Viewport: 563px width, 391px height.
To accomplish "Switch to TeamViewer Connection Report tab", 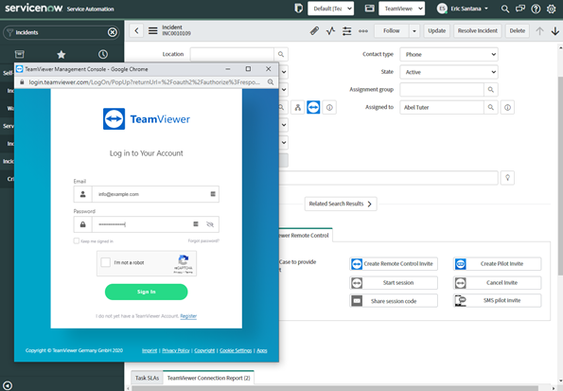I will point(208,378).
